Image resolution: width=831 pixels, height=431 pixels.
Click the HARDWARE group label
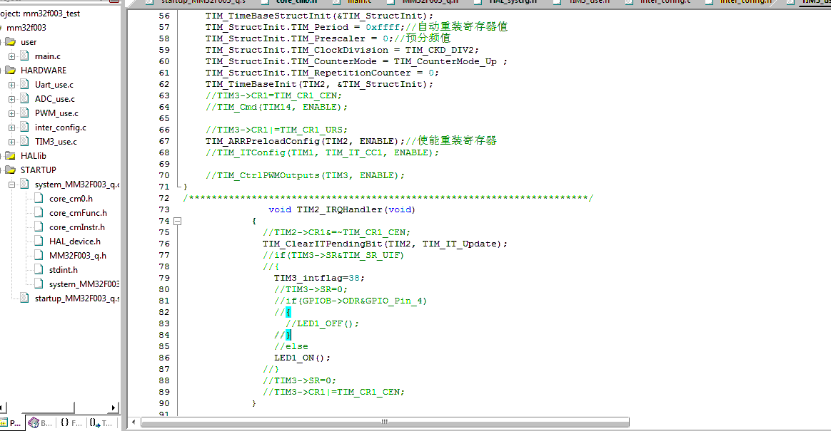44,71
